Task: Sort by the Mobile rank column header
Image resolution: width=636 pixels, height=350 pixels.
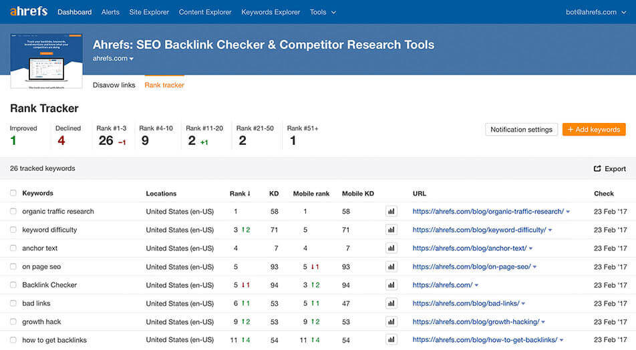Action: 311,194
